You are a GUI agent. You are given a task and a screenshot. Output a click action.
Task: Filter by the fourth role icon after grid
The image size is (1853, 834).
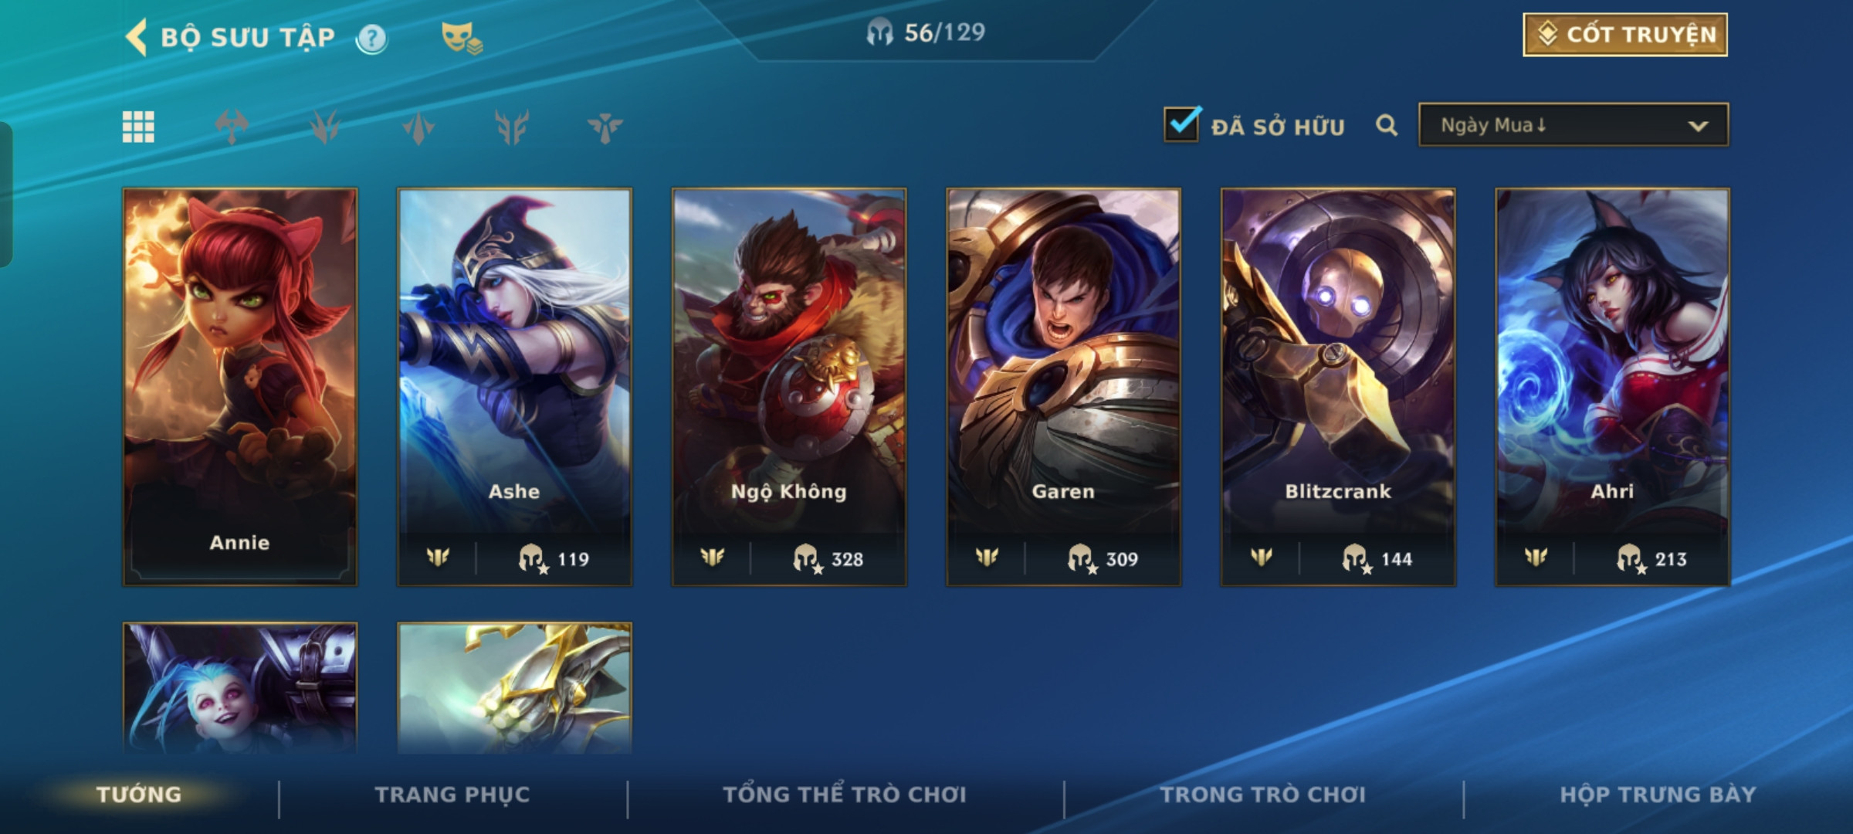[x=511, y=127]
